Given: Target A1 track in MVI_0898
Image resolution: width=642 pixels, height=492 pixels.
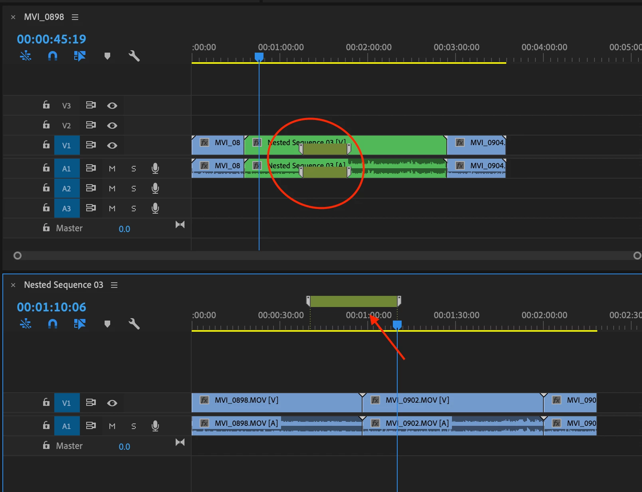Looking at the screenshot, I should tap(67, 169).
